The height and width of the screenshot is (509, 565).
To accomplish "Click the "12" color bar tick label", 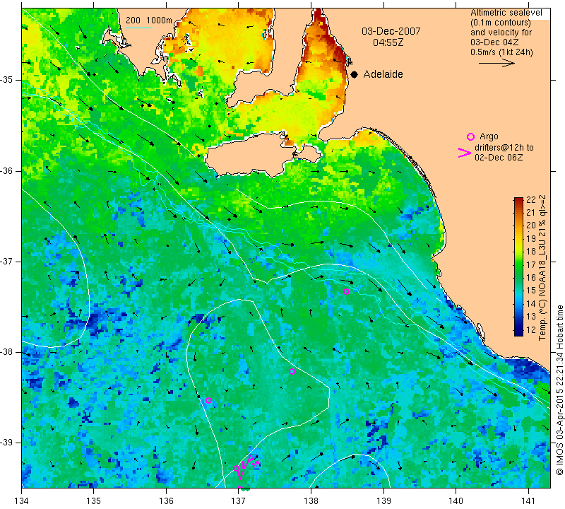I will pyautogui.click(x=531, y=329).
